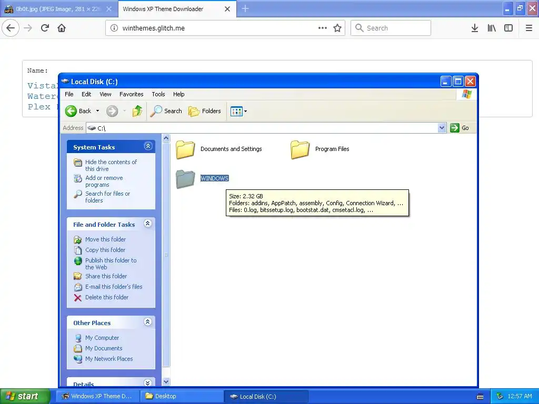Image resolution: width=539 pixels, height=404 pixels.
Task: Click the Local Disk (C:) taskbar button
Action: [x=266, y=396]
